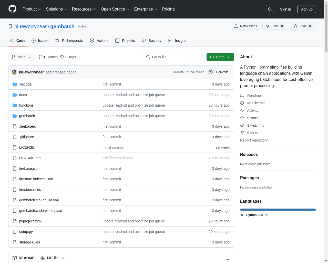Open the firestore.indexes.json file
The height and width of the screenshot is (263, 328).
tap(36, 179)
